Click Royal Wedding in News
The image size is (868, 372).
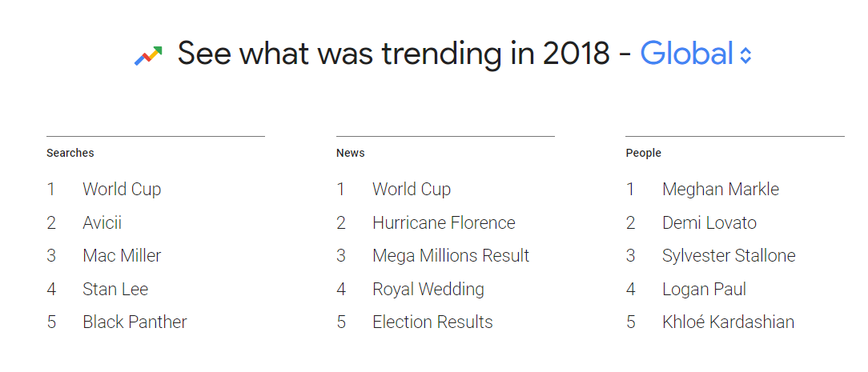[428, 290]
